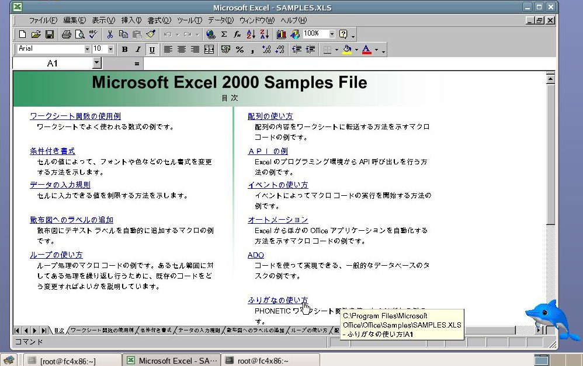The width and height of the screenshot is (583, 366).
Task: Click the Undo arrow icon
Action: (x=168, y=34)
